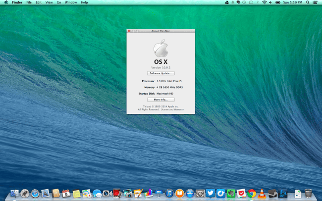Open the Trash in the Dock
Image resolution: width=322 pixels, height=201 pixels.
pos(308,193)
